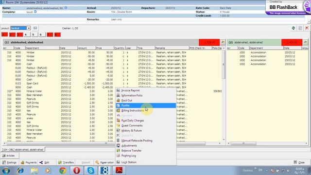The width and height of the screenshot is (311, 175).
Task: Choose Balance Transfer menu entry
Action: (x=131, y=151)
